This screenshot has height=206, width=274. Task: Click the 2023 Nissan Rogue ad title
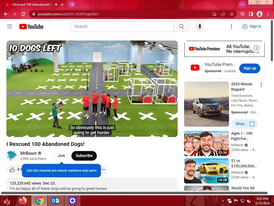point(242,87)
